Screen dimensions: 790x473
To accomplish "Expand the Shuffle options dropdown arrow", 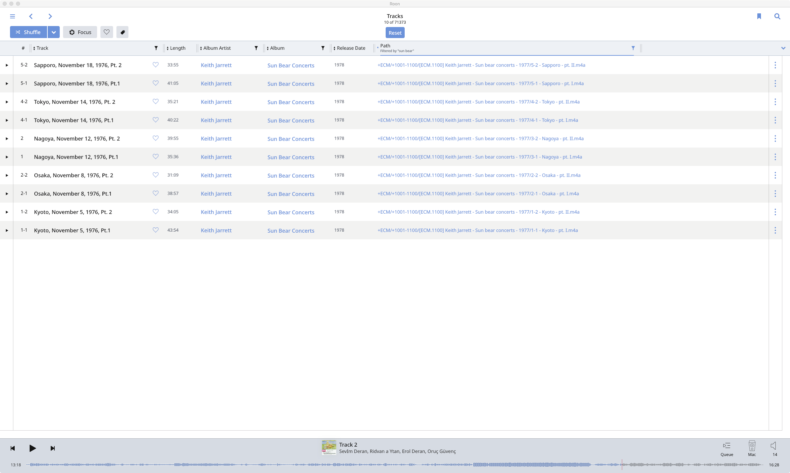I will [54, 32].
